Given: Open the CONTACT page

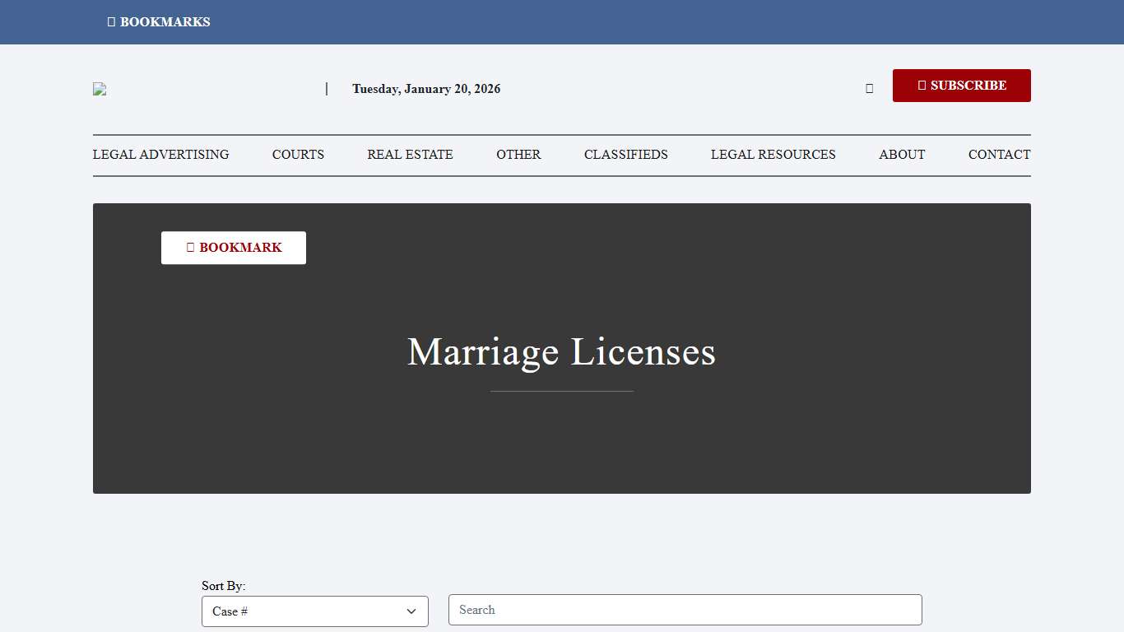Looking at the screenshot, I should [x=999, y=155].
